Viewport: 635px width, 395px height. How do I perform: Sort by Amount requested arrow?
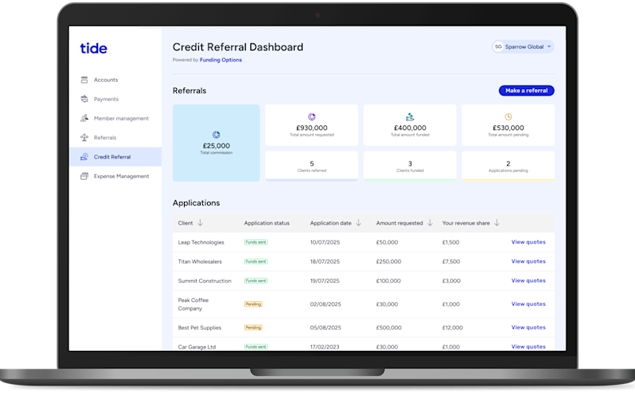(x=430, y=223)
